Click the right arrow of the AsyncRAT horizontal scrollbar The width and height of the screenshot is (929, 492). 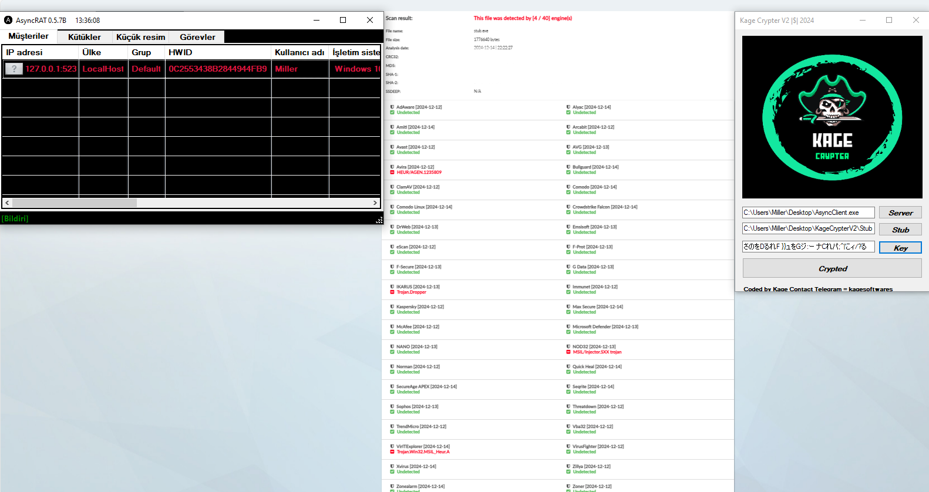coord(375,203)
